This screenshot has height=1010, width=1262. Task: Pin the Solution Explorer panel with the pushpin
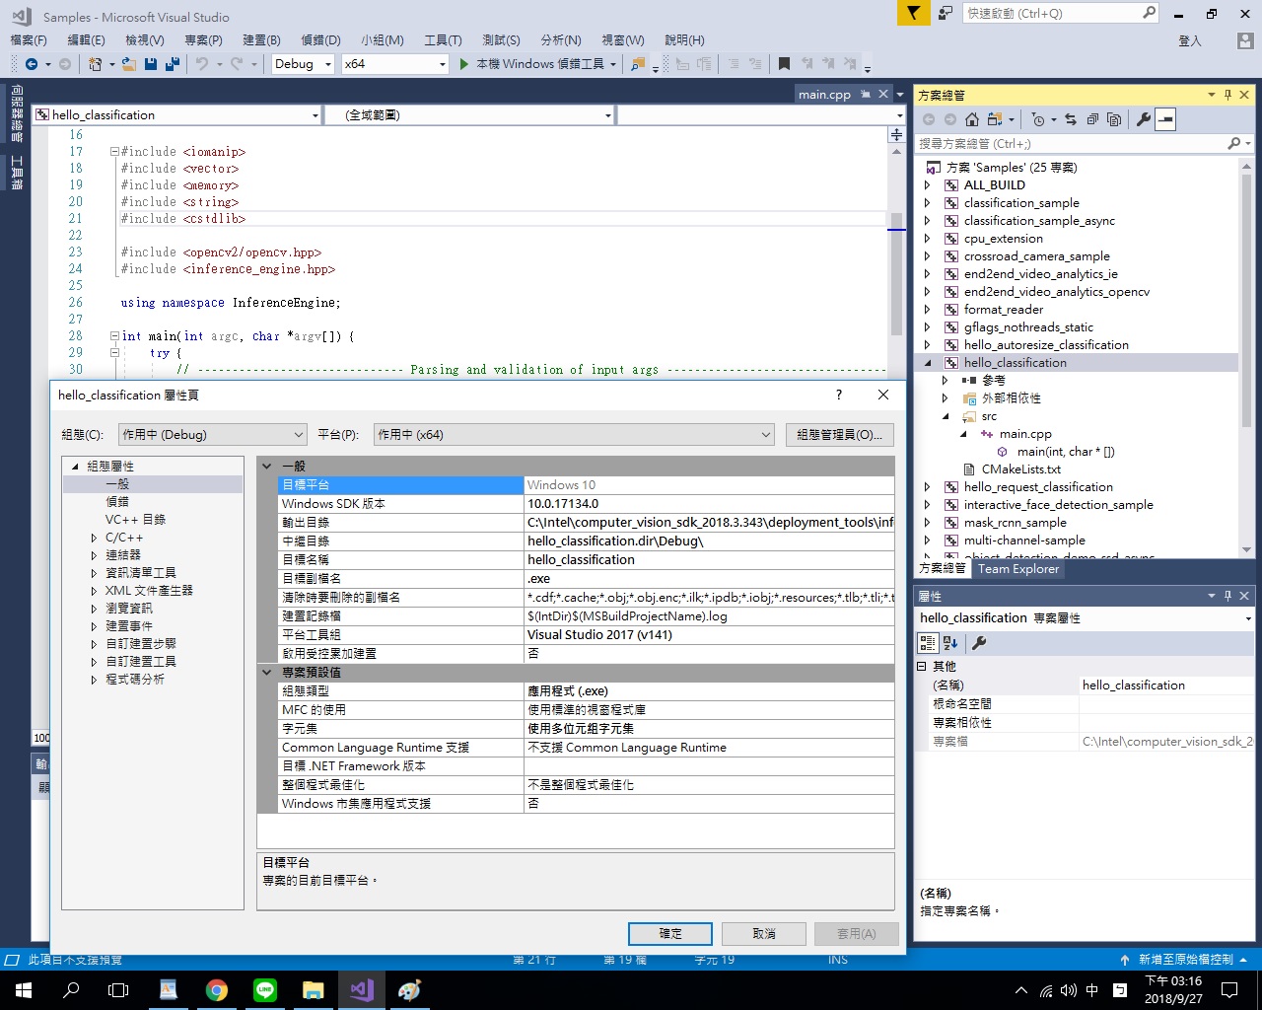pyautogui.click(x=1227, y=95)
